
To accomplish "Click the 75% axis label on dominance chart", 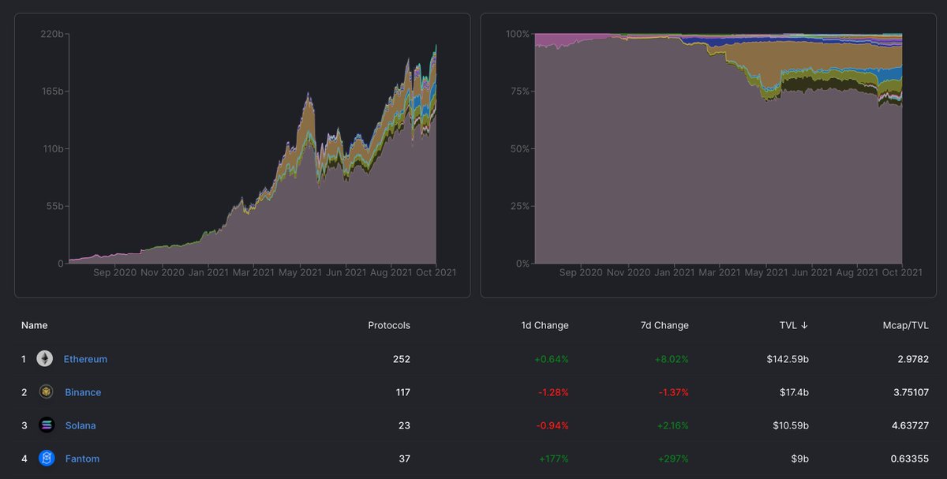I will 518,92.
